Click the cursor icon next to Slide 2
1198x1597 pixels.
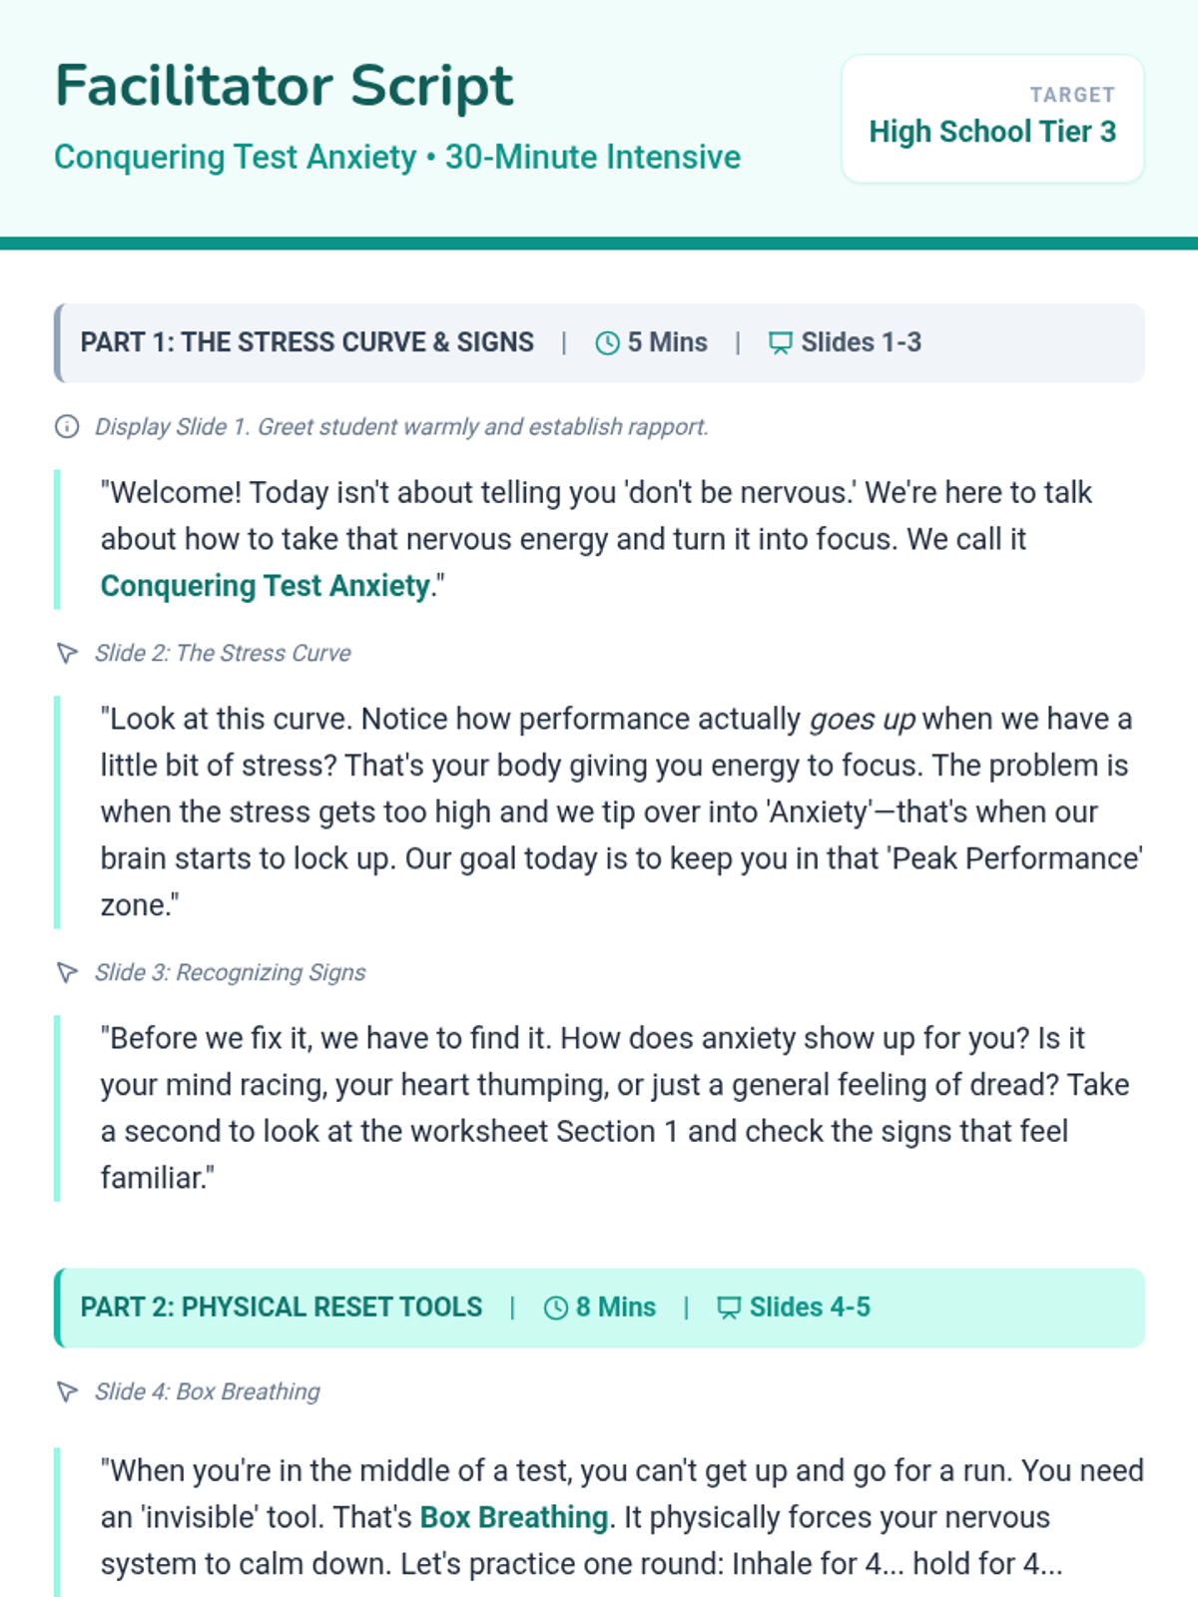pos(67,653)
